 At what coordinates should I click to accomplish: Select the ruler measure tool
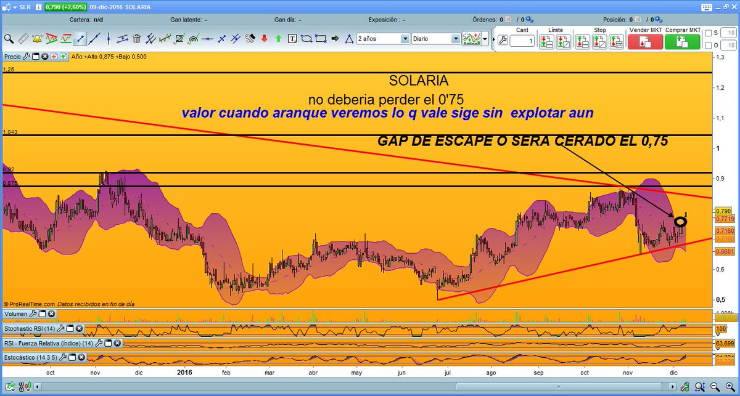pyautogui.click(x=23, y=38)
